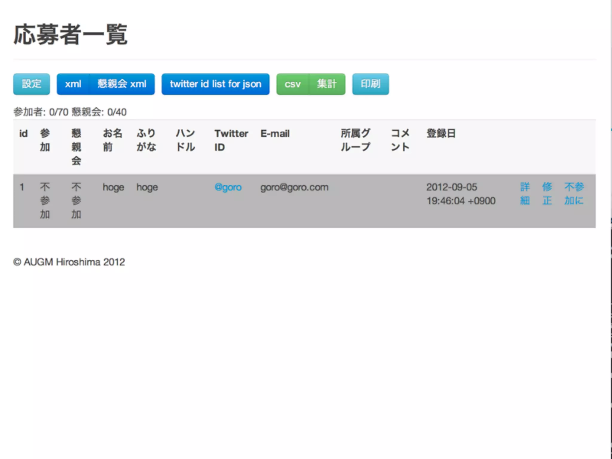The height and width of the screenshot is (459, 612).
Task: Click the id column header
Action: [x=23, y=134]
